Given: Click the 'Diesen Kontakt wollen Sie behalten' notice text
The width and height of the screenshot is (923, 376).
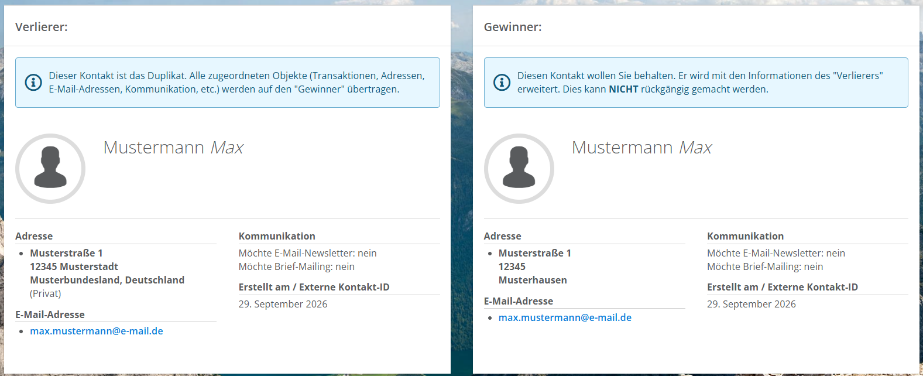Looking at the screenshot, I should [700, 83].
